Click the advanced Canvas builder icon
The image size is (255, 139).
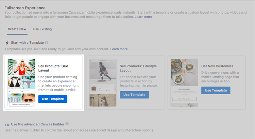[x=7, y=124]
